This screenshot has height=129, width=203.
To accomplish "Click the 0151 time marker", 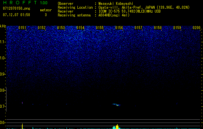I will [22, 28].
